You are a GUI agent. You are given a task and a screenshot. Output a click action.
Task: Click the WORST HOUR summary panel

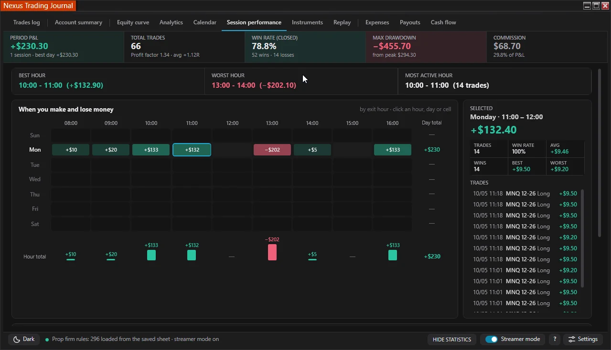301,81
